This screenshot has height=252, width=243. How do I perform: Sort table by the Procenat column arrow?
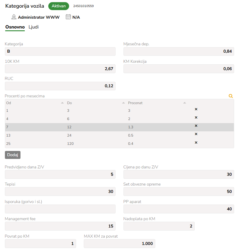184,103
